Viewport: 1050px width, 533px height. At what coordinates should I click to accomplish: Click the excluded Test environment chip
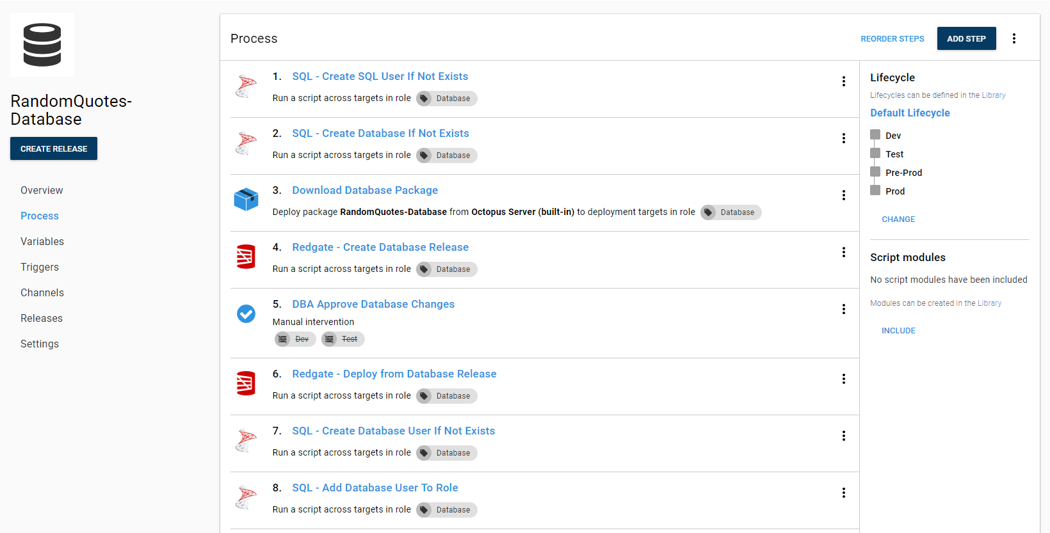[343, 339]
